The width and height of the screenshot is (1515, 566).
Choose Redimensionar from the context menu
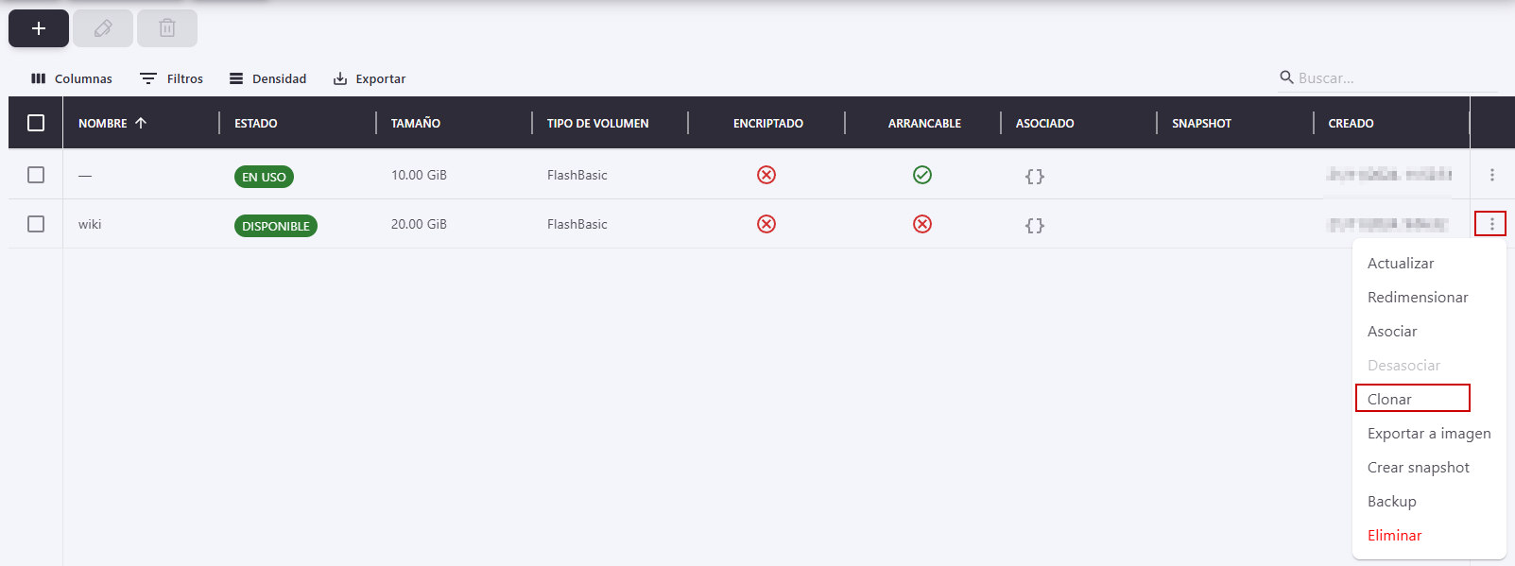pyautogui.click(x=1417, y=297)
